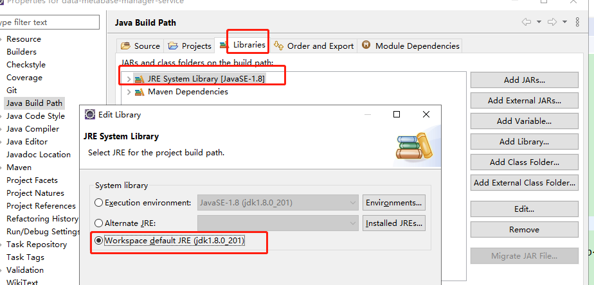
Task: Select JRE System Library [JavaSE-1.8] entry
Action: coord(206,79)
